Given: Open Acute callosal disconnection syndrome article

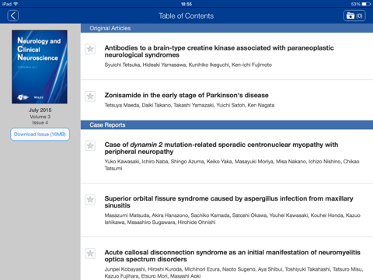Looking at the screenshot, I should click(232, 256).
